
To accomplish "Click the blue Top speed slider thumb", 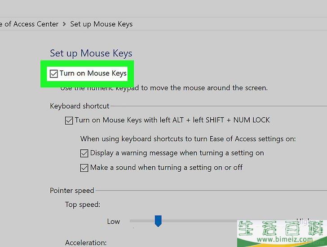I will (158, 221).
